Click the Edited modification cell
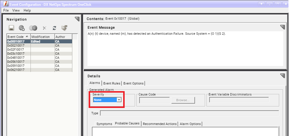Screen dimensions: 292x136 tap(43, 41)
